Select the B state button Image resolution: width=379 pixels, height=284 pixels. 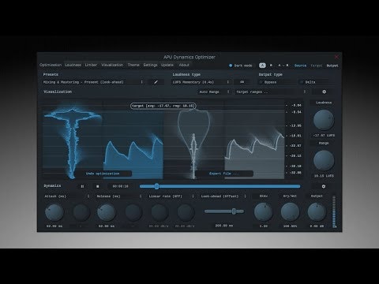point(271,65)
